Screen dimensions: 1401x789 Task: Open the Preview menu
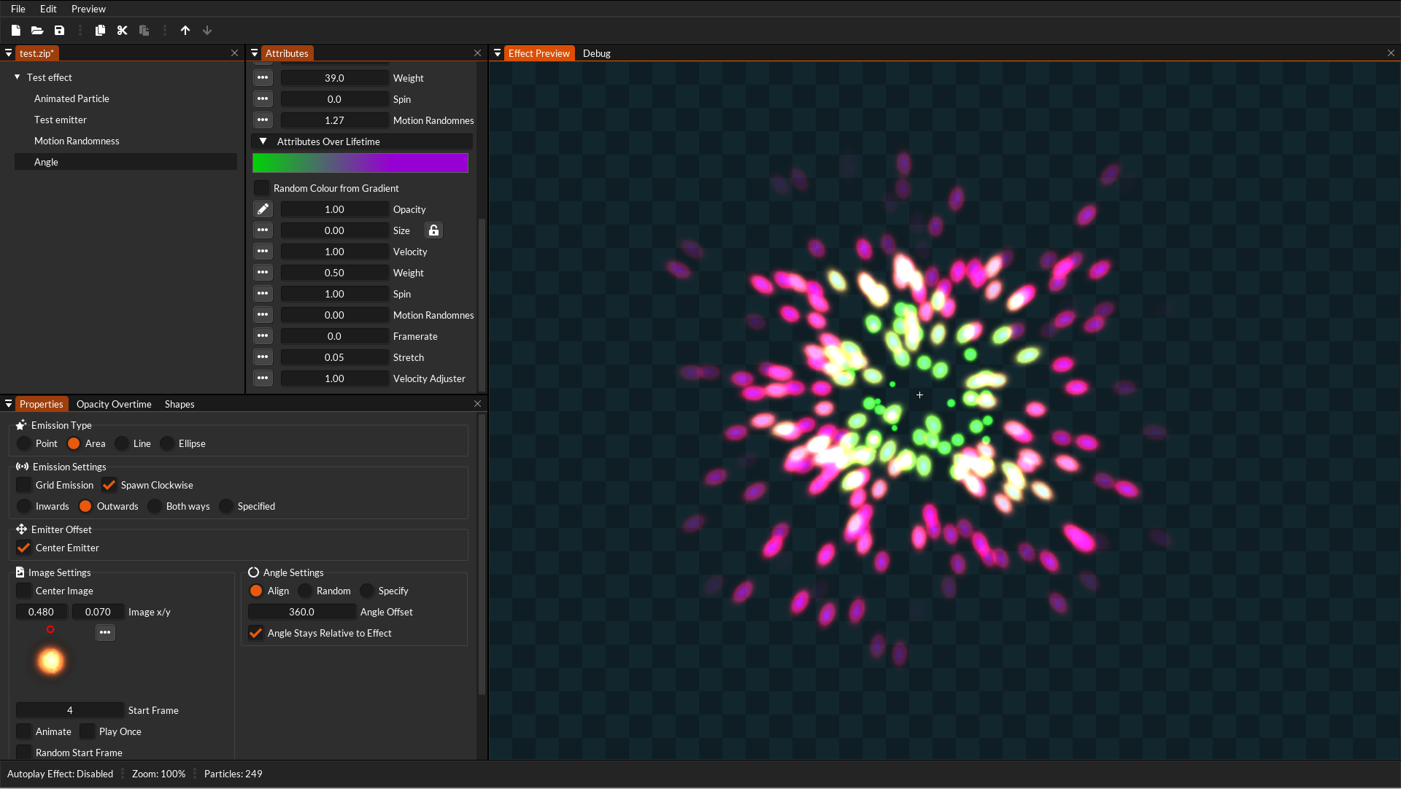coord(88,9)
